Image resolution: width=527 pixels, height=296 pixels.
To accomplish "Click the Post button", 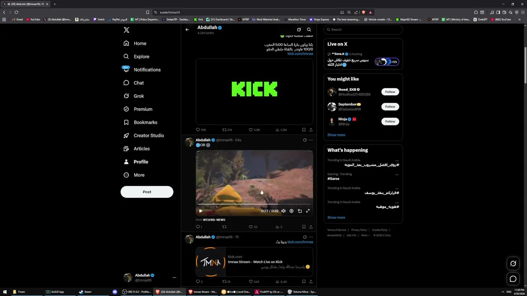I will 147,192.
